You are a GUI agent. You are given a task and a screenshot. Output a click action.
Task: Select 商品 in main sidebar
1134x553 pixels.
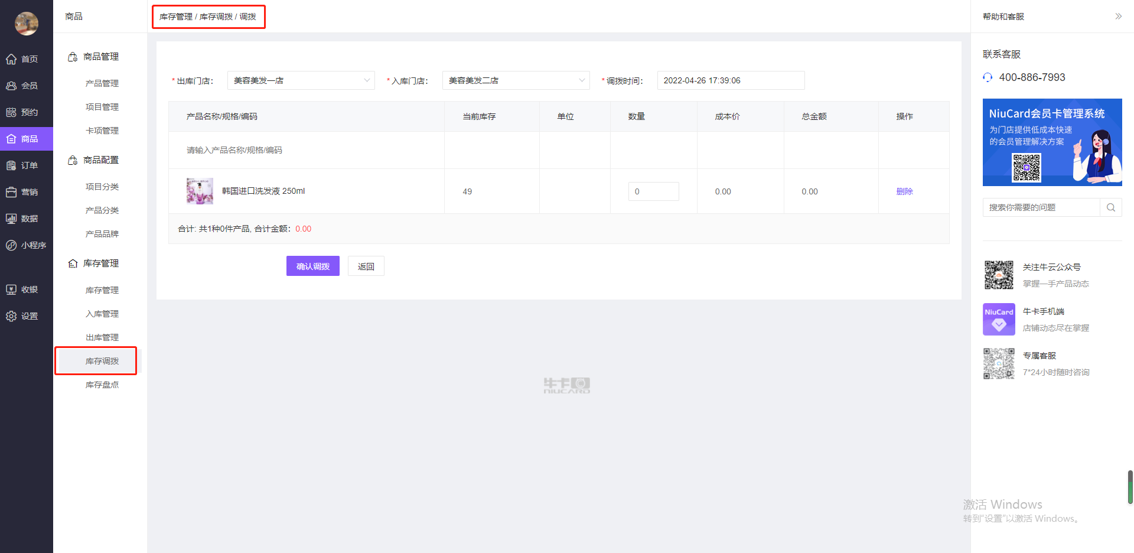[x=26, y=139]
